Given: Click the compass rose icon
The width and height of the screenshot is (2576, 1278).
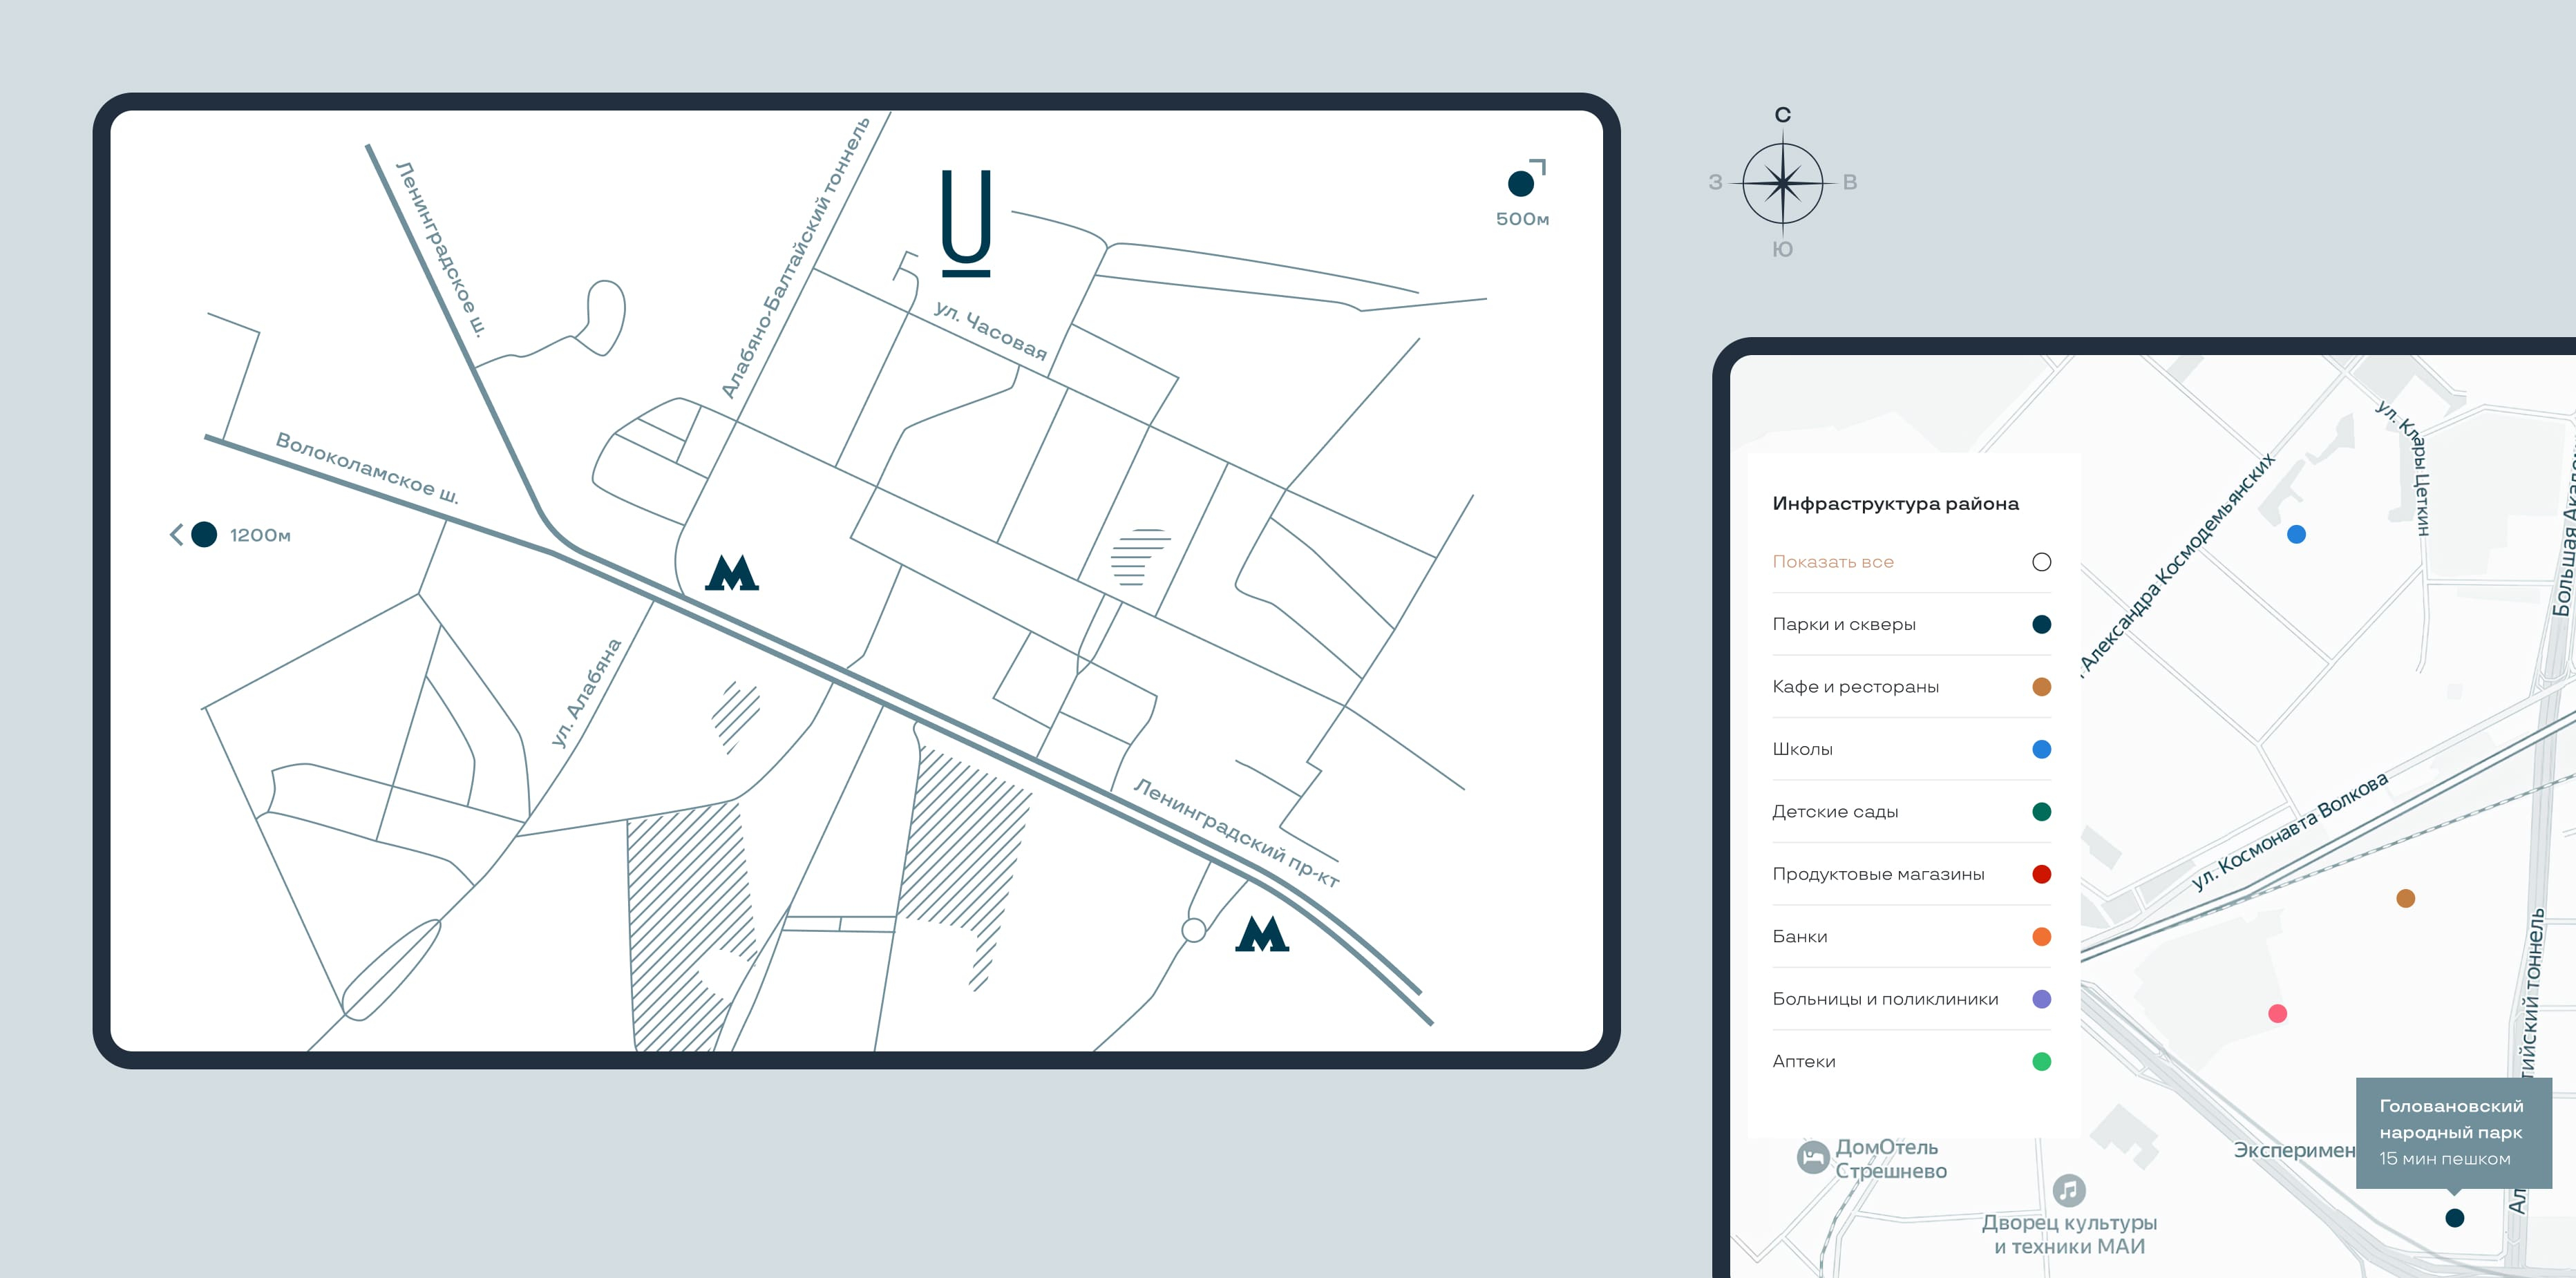Looking at the screenshot, I should click(1782, 183).
